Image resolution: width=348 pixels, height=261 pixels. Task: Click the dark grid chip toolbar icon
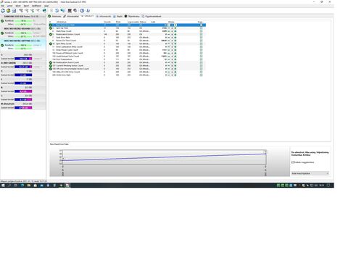coord(70,11)
